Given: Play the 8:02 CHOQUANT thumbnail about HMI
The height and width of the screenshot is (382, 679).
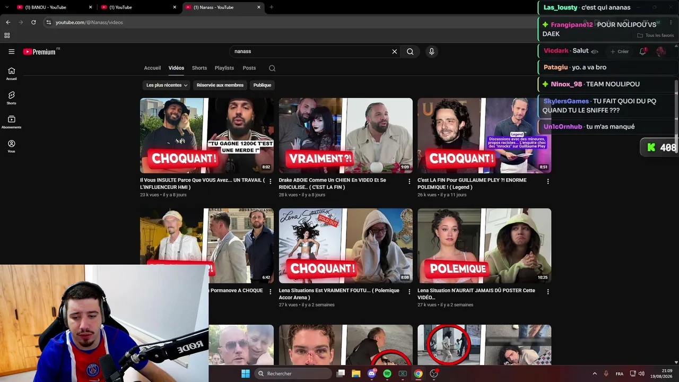Looking at the screenshot, I should click(x=207, y=135).
